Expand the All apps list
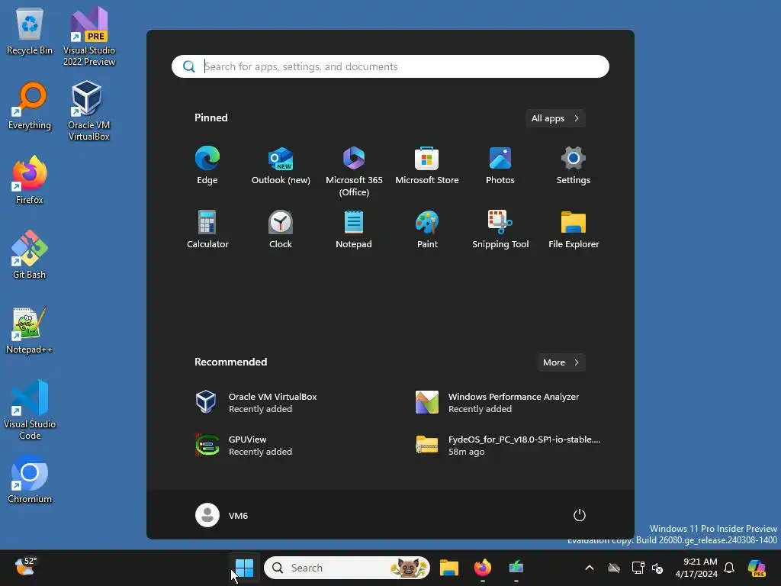This screenshot has width=781, height=586. pyautogui.click(x=555, y=118)
